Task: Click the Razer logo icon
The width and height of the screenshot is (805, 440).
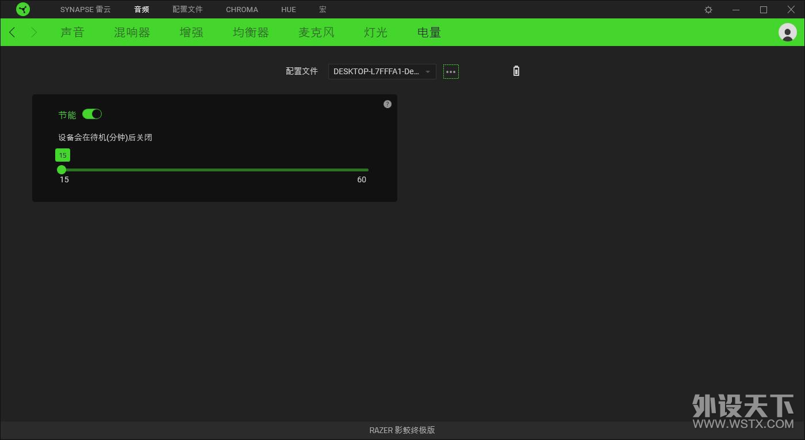Action: 23,9
